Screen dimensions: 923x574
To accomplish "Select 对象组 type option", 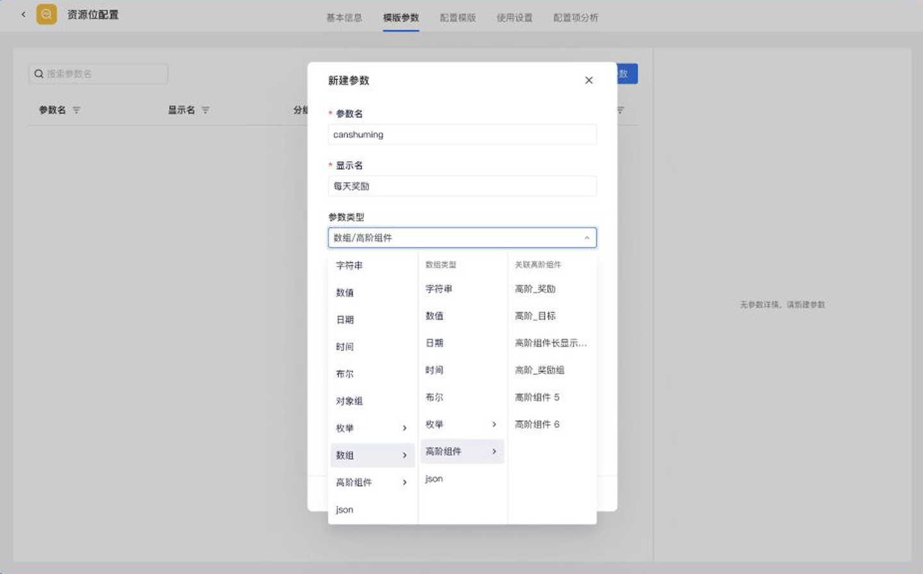I will pos(372,401).
